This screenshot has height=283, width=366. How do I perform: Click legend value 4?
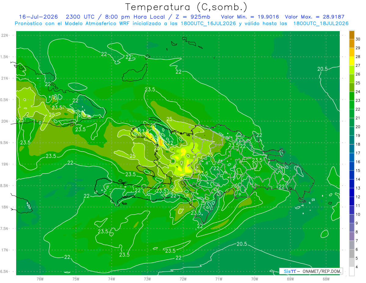(357, 267)
